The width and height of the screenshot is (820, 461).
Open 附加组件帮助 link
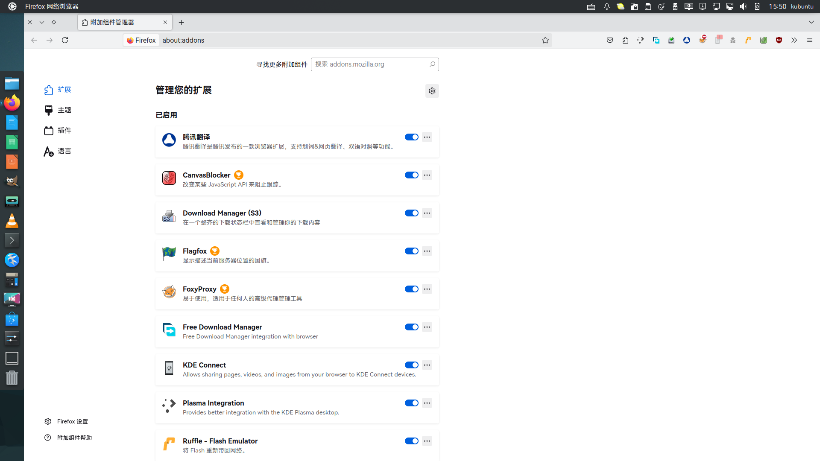pos(68,438)
